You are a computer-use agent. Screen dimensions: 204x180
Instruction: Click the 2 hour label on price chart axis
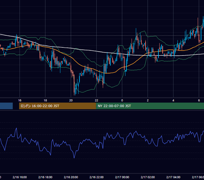pos(148,100)
